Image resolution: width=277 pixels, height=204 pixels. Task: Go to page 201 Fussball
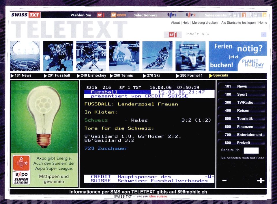click(x=57, y=75)
